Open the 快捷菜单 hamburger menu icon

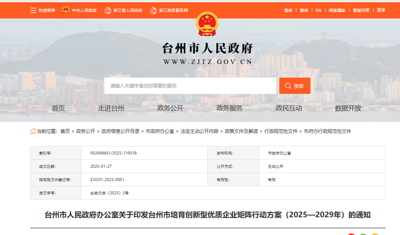click(x=33, y=10)
